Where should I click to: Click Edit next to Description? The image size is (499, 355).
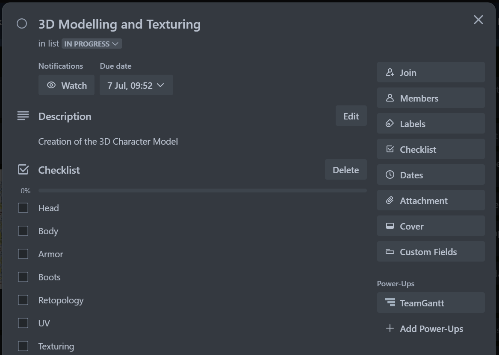(351, 116)
